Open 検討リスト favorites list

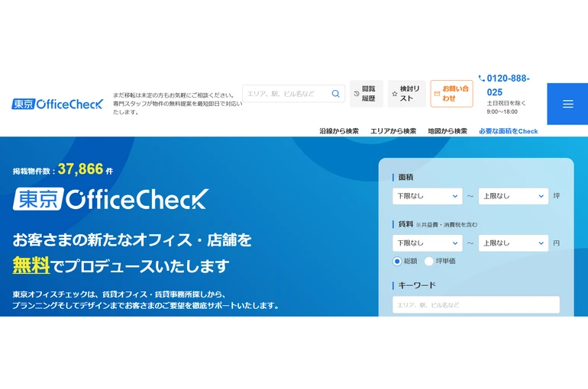(x=406, y=94)
